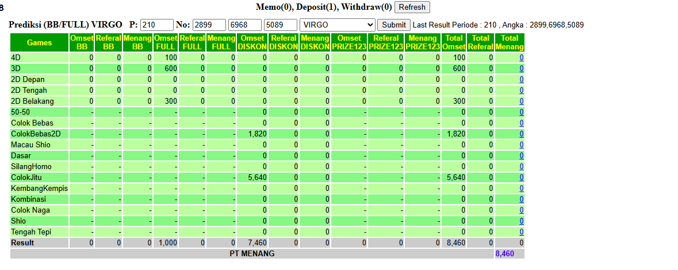Select the number field containing 6968

point(245,25)
